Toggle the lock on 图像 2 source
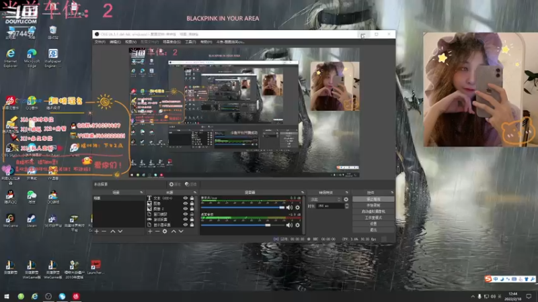 click(192, 209)
